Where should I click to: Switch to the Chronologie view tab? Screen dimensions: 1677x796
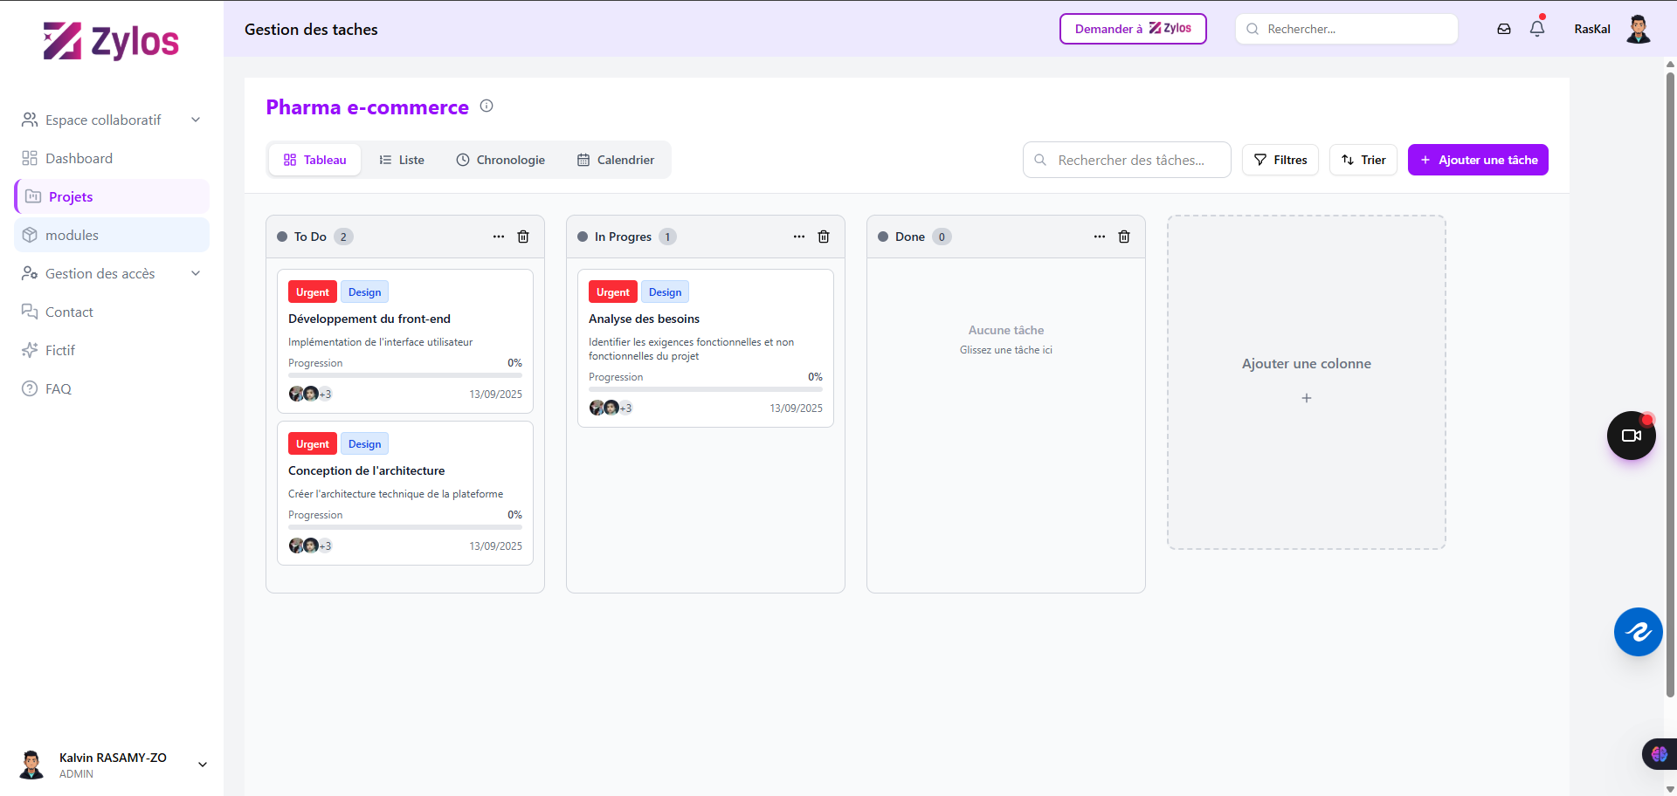pyautogui.click(x=500, y=160)
